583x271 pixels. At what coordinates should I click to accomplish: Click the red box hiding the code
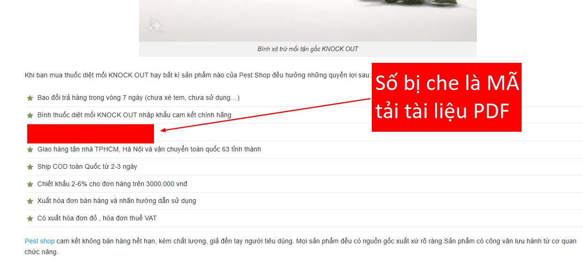90,134
